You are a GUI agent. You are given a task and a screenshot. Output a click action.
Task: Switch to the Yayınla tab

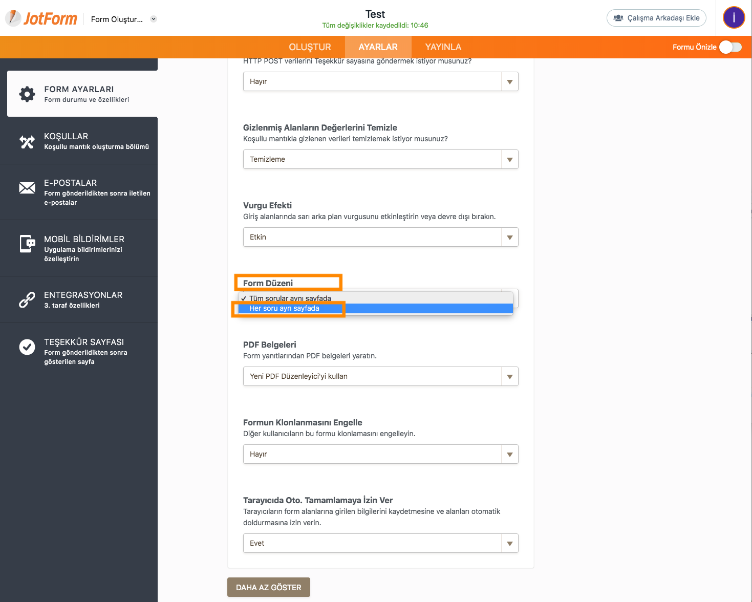point(443,47)
